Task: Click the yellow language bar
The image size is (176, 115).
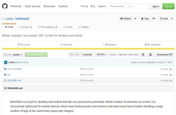Action: [x=88, y=49]
